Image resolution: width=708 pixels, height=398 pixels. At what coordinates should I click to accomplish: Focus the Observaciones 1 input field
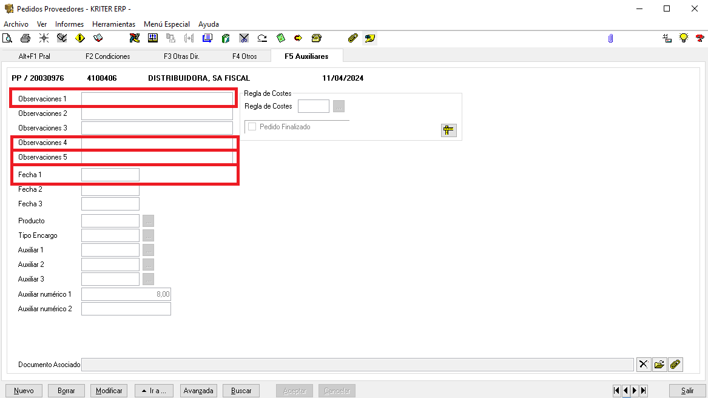[157, 99]
